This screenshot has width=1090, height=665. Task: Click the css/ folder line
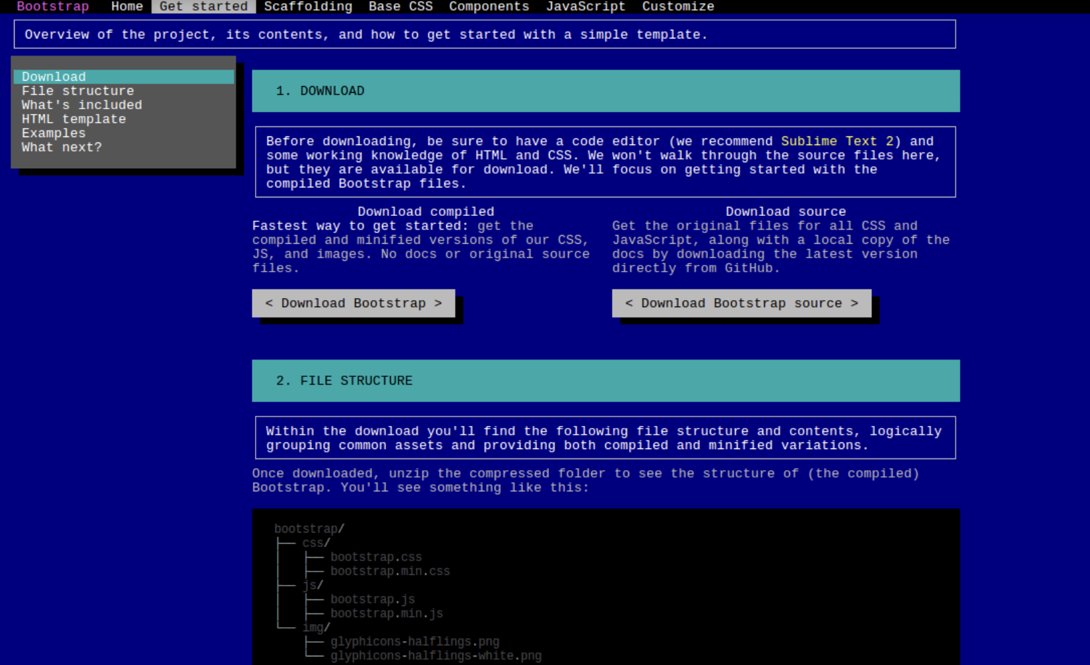pos(317,543)
